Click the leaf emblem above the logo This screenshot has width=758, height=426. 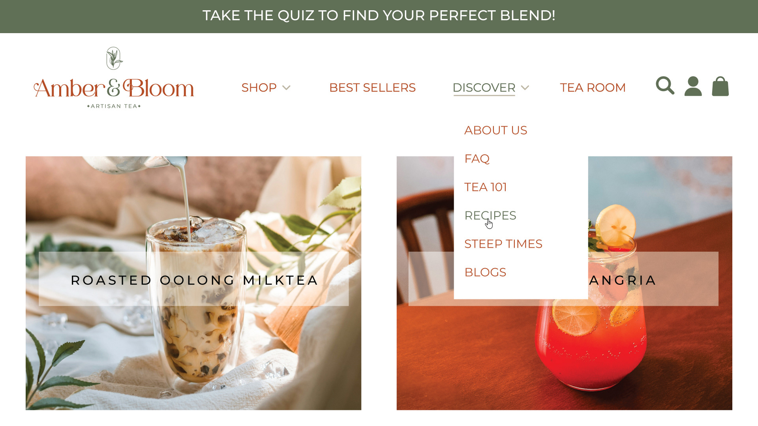click(x=114, y=58)
